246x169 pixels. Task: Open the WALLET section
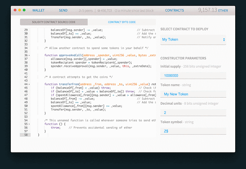[x=38, y=10]
